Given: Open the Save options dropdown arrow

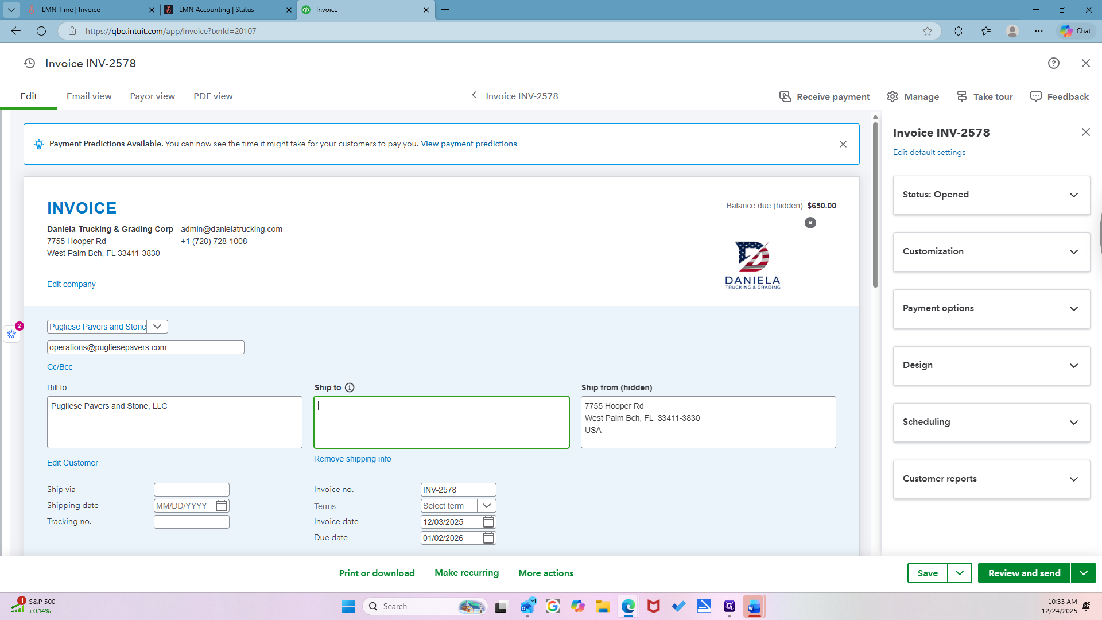Looking at the screenshot, I should click(x=959, y=573).
